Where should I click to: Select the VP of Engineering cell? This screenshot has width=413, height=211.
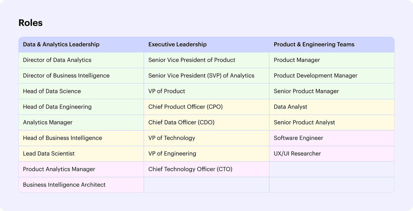[x=172, y=154]
